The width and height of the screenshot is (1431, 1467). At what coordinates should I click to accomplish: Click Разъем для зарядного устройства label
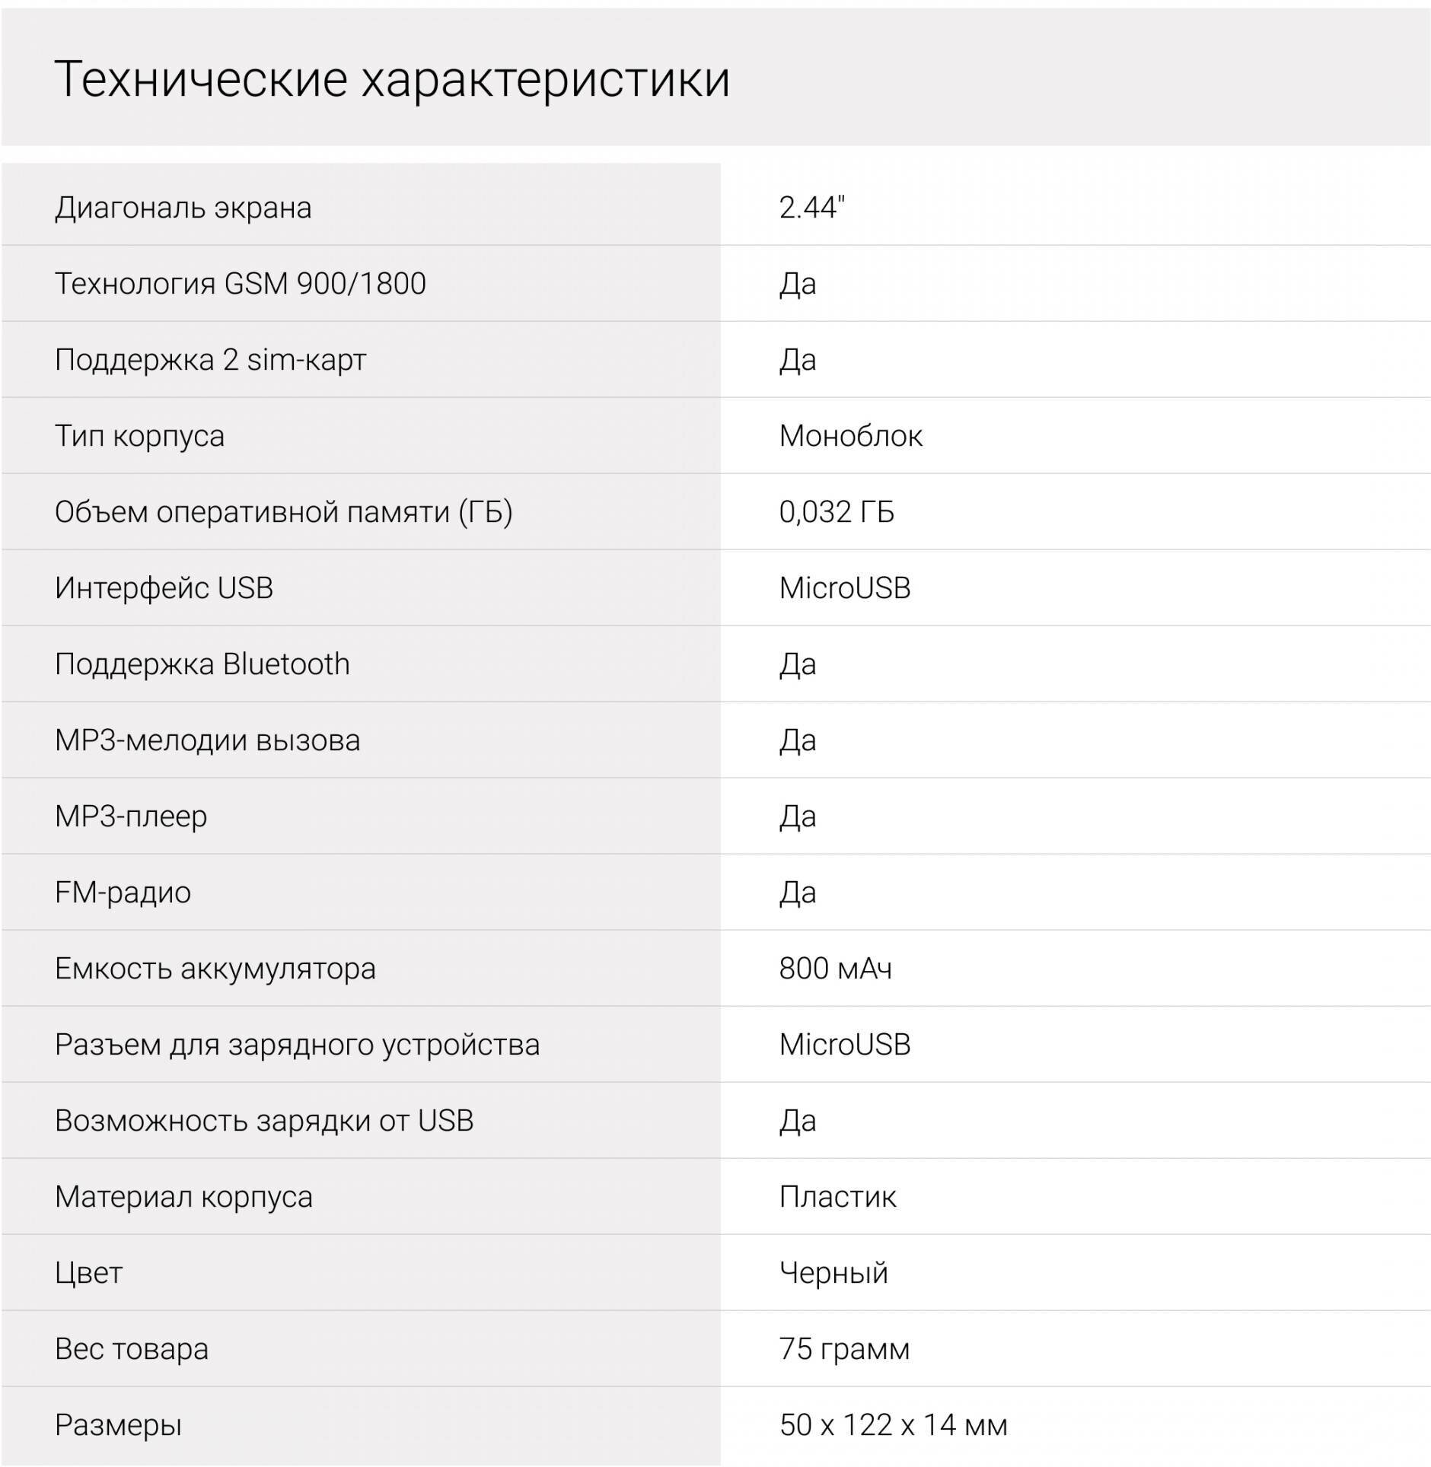(x=297, y=1045)
